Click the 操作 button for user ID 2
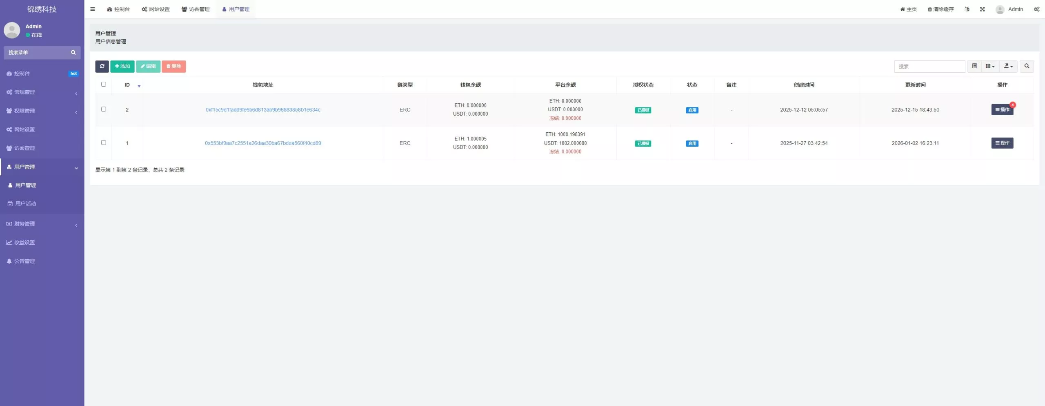 (x=1002, y=109)
